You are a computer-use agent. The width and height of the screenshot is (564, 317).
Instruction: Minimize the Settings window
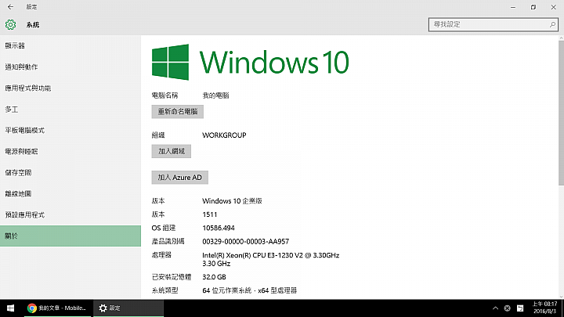[x=513, y=7]
